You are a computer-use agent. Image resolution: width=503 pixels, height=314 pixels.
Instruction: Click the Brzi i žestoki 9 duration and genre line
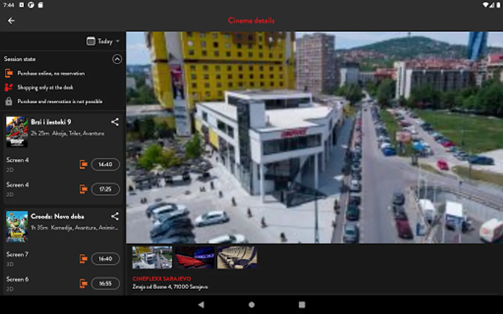[x=67, y=133]
